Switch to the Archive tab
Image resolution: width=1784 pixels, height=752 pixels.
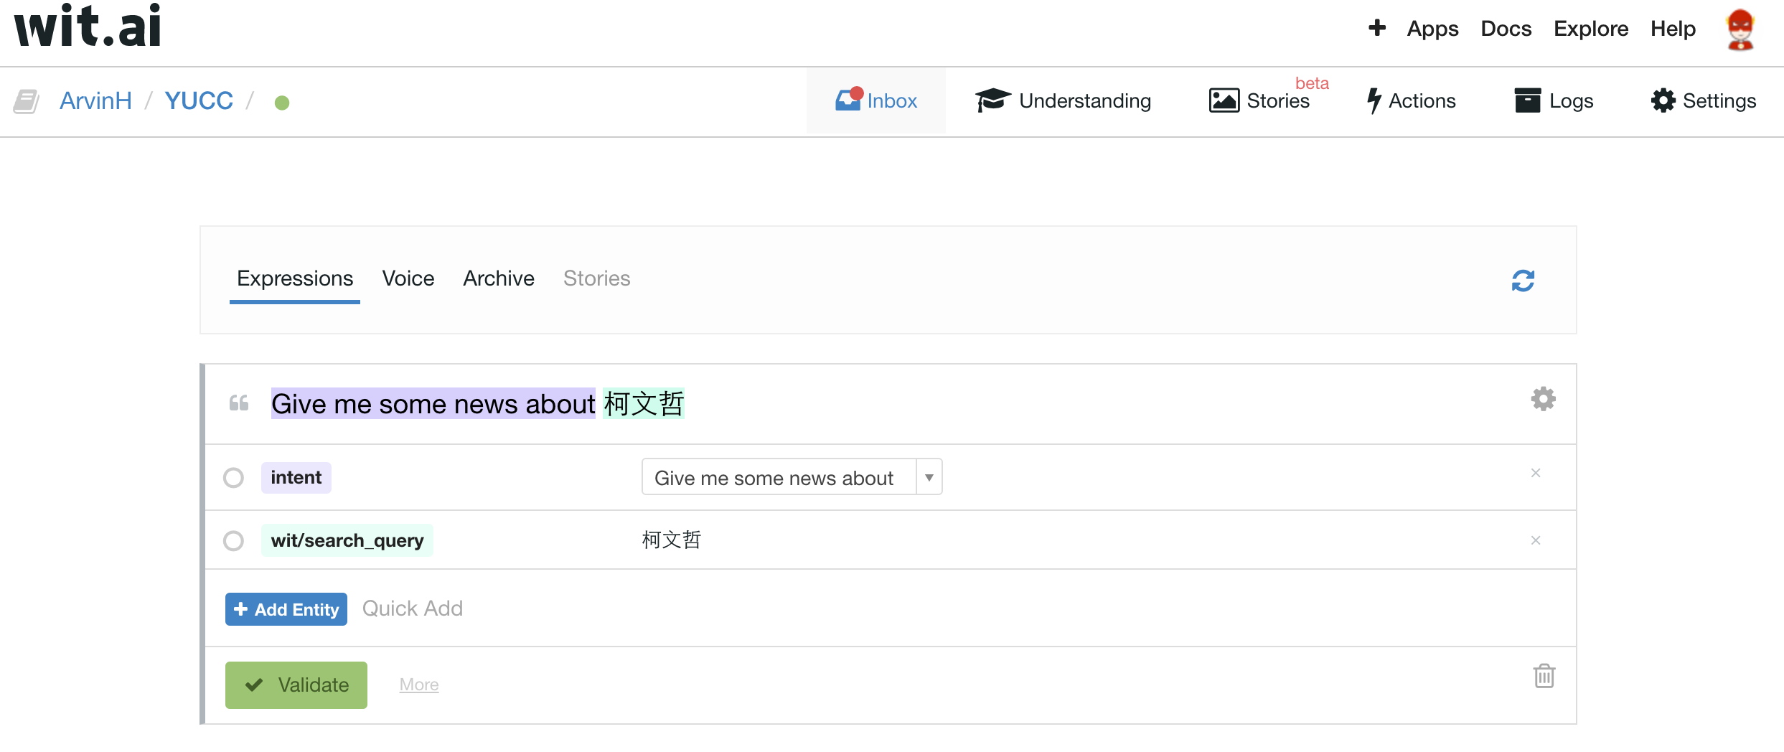[499, 278]
